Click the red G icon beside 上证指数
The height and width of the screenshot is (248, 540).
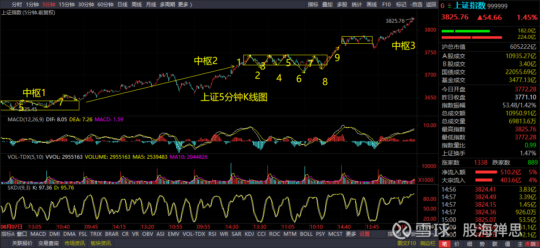[x=443, y=6]
